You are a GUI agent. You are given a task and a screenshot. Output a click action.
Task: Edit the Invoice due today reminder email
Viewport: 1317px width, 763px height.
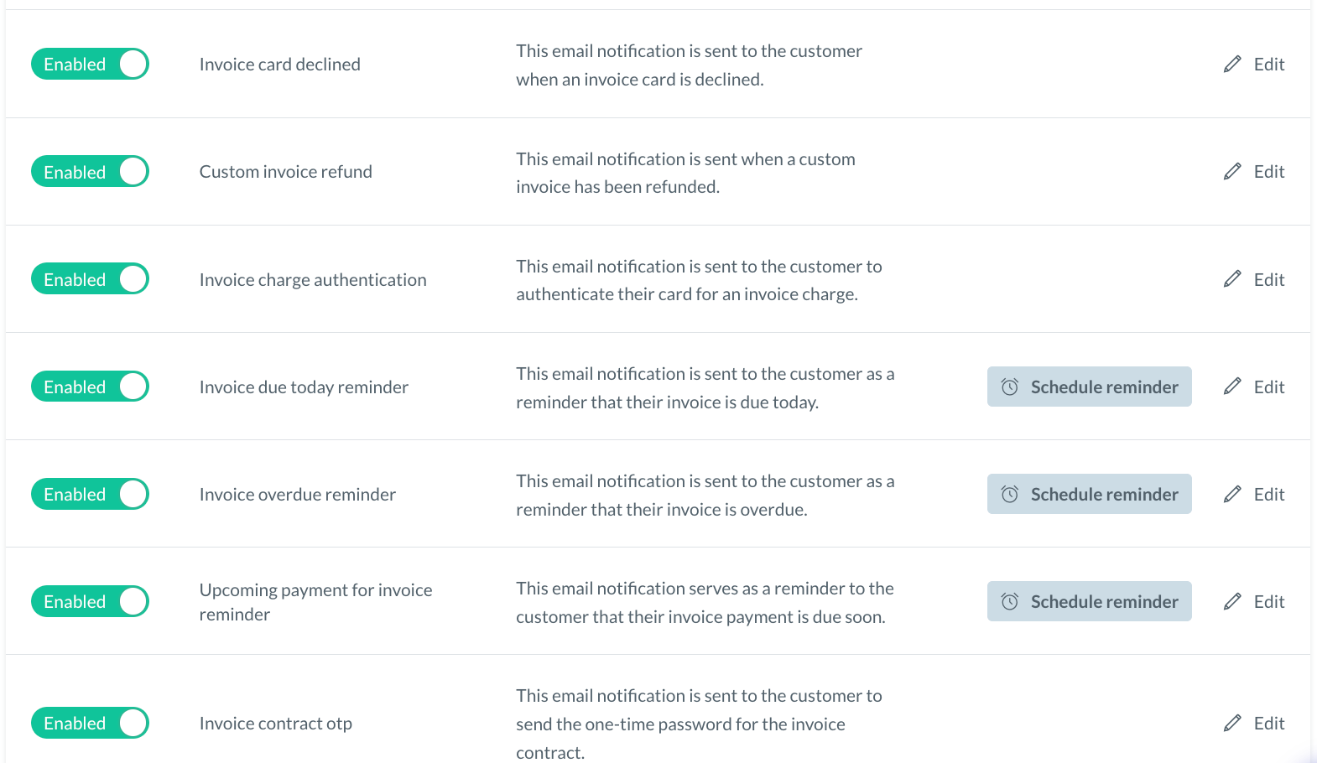click(x=1254, y=387)
